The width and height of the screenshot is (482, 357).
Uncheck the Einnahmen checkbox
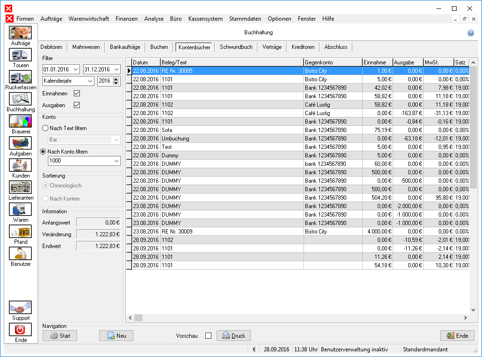click(77, 93)
